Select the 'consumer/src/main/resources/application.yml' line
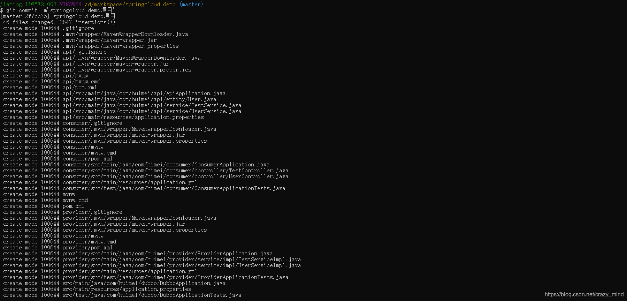Image resolution: width=627 pixels, height=301 pixels. [100, 182]
